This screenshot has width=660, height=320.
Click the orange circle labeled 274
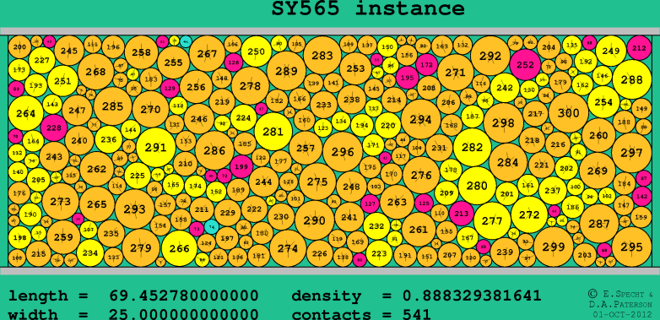coord(288,248)
